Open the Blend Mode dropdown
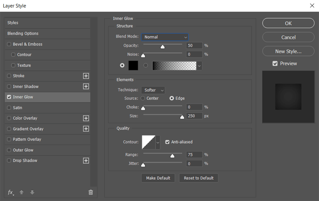The width and height of the screenshot is (319, 201). [x=164, y=37]
